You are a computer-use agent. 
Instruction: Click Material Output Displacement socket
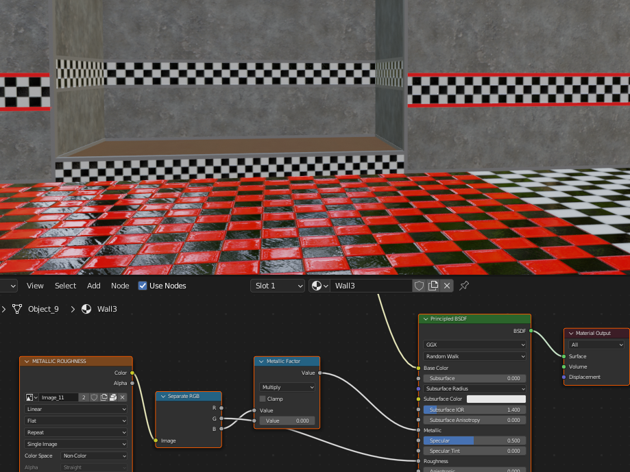[x=564, y=377]
